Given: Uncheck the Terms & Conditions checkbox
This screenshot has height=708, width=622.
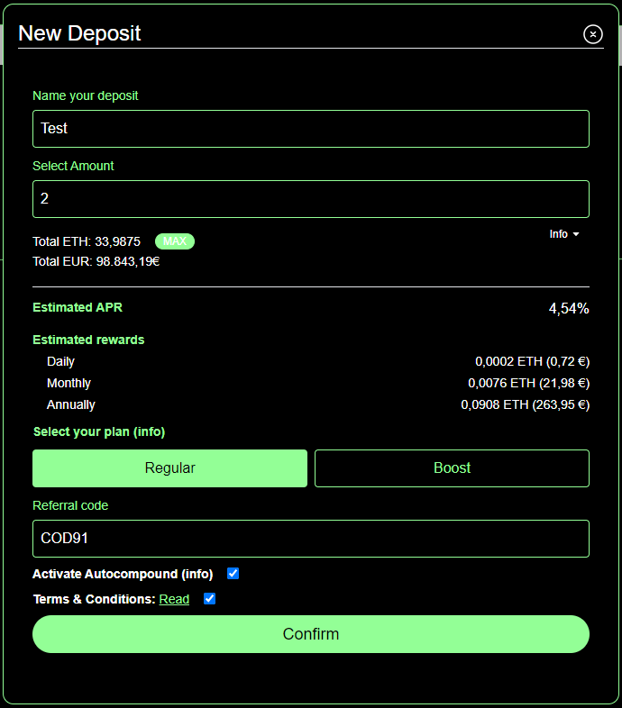Looking at the screenshot, I should pyautogui.click(x=210, y=599).
